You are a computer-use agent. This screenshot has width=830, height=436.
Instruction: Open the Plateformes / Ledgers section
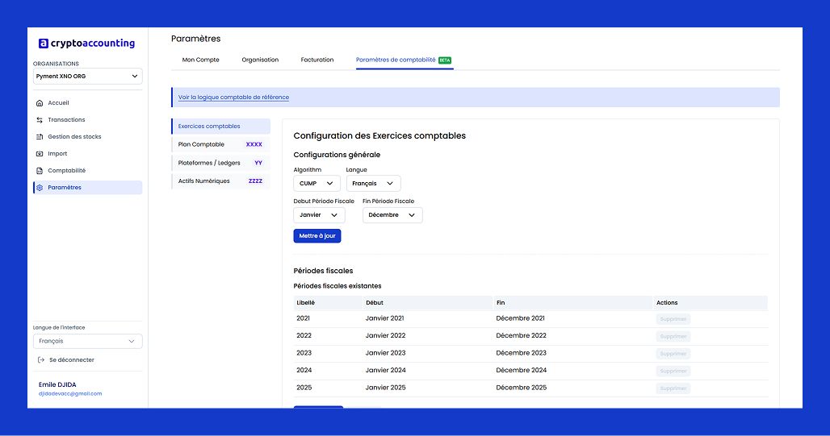220,163
